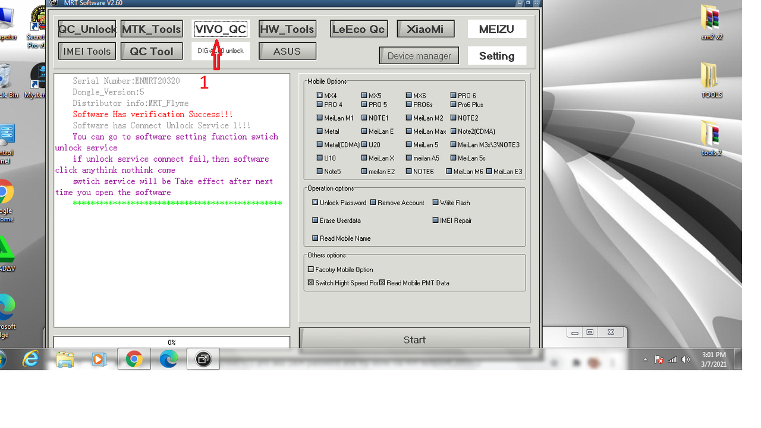
Task: Open the clock showing 3:01 PM
Action: [x=713, y=359]
